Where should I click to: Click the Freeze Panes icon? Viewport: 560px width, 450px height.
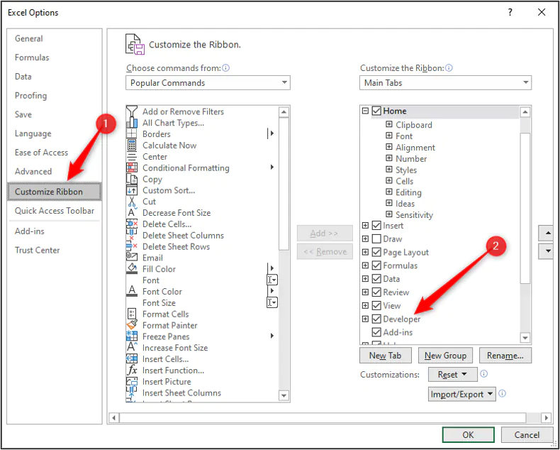(132, 336)
